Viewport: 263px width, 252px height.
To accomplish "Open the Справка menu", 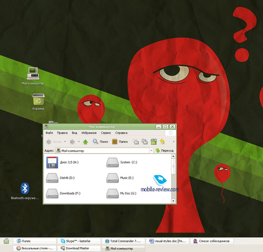I will (x=122, y=133).
